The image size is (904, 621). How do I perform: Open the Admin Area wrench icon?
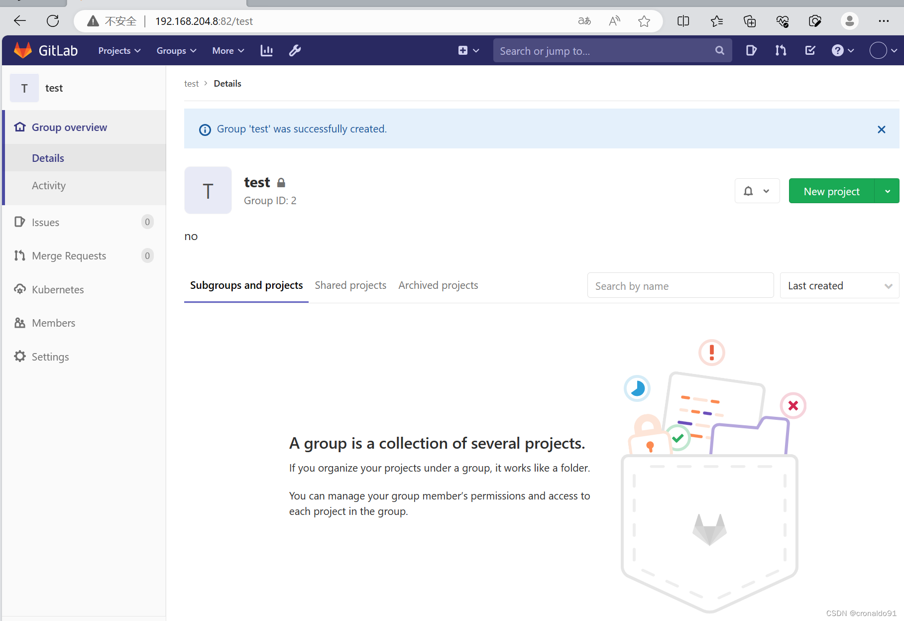(295, 50)
